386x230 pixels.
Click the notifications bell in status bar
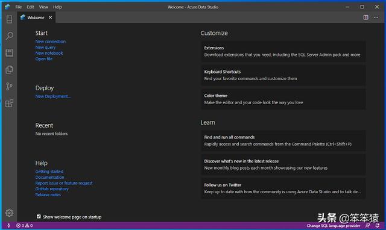[x=378, y=225]
